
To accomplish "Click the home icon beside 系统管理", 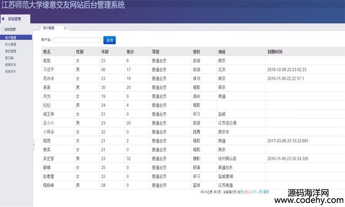I will point(3,19).
